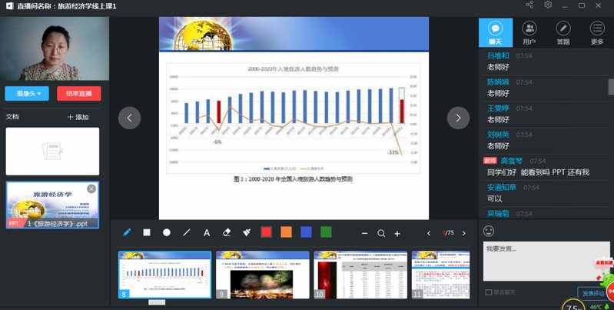Go to next slide with right arrow

(458, 118)
